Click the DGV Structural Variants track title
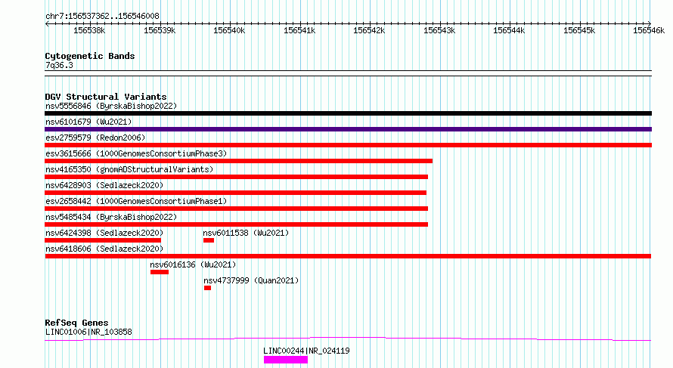The width and height of the screenshot is (673, 368). point(106,97)
